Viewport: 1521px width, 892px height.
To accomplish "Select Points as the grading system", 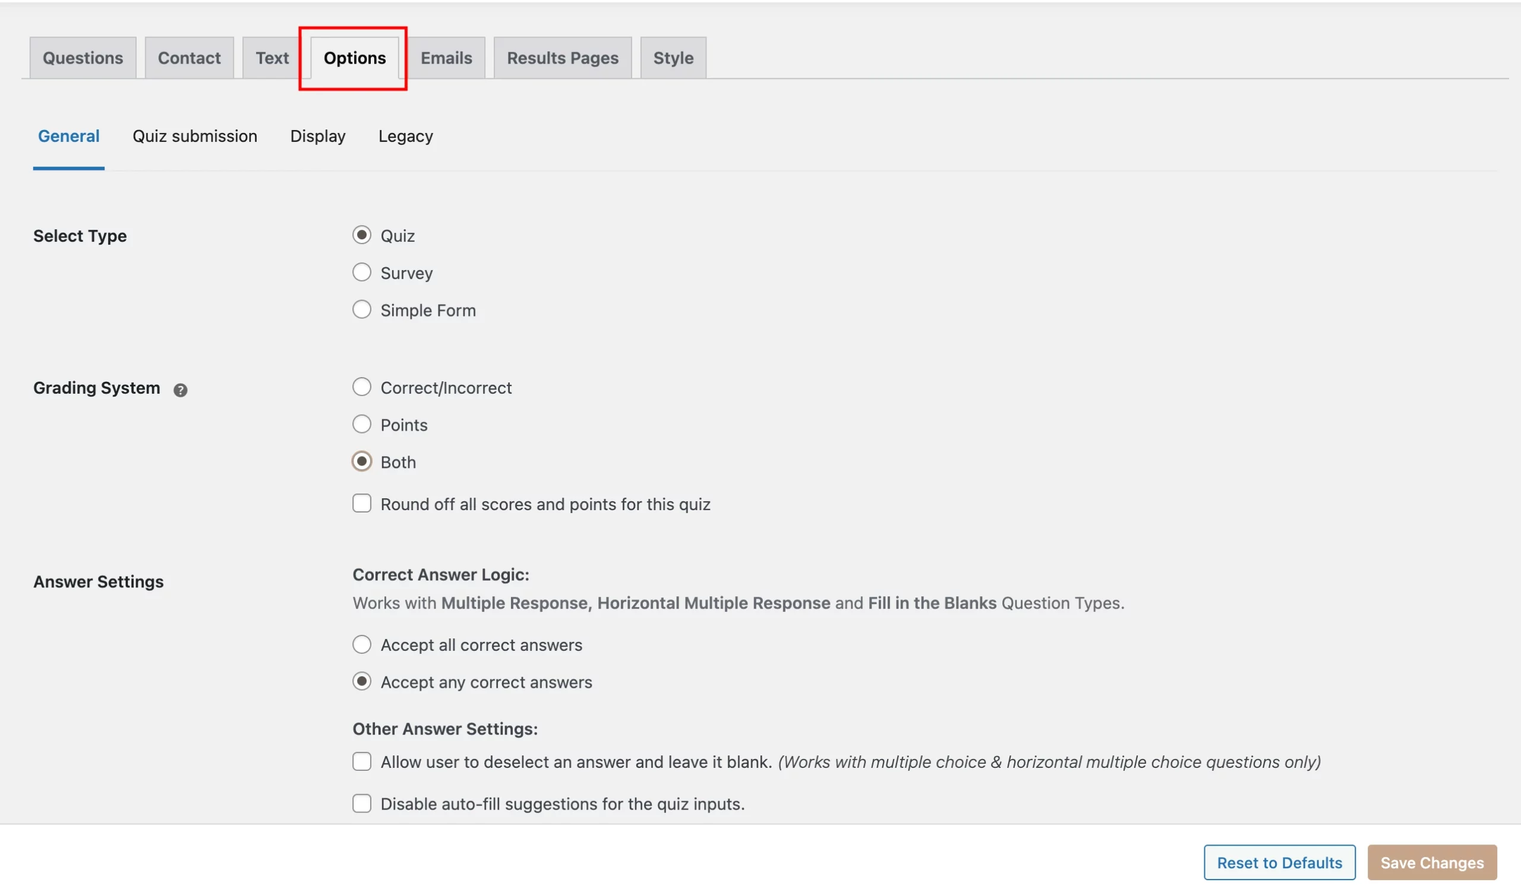I will click(x=362, y=424).
